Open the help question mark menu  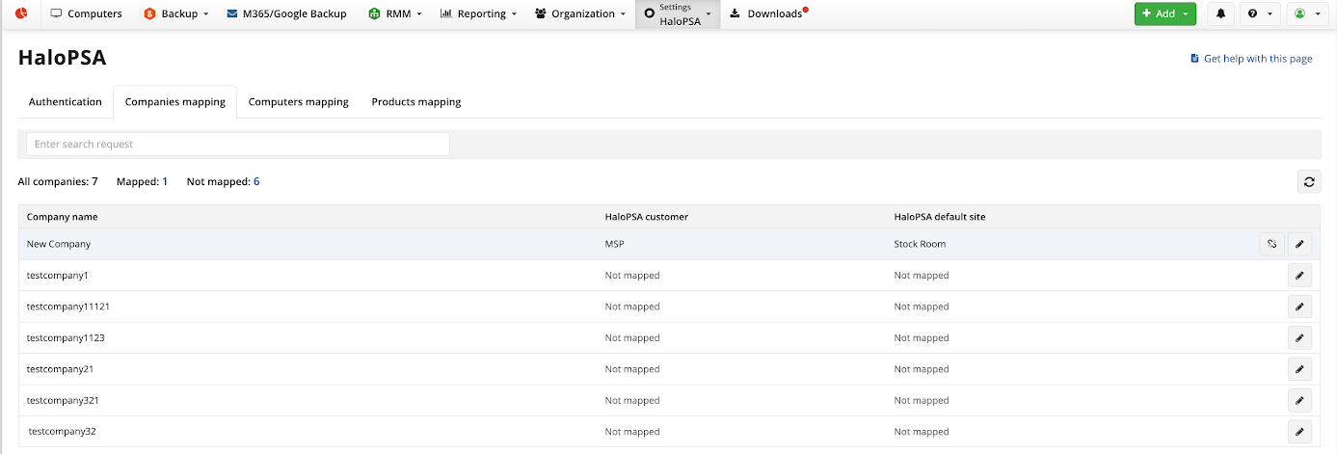click(1259, 13)
